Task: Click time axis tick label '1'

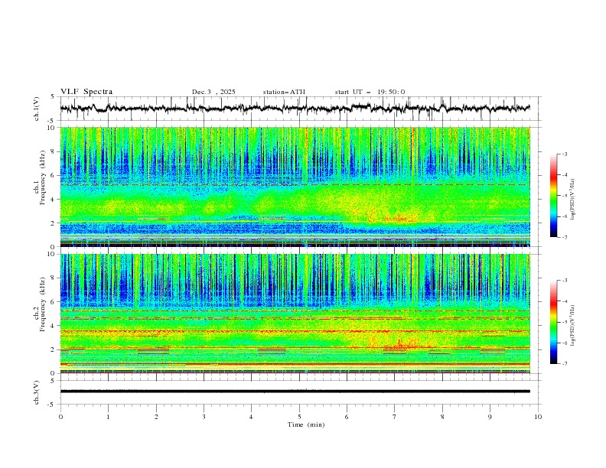Action: point(108,417)
